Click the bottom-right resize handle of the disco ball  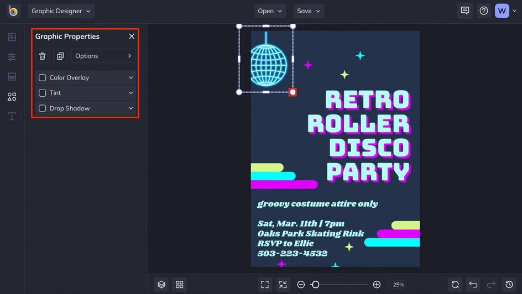click(x=293, y=92)
